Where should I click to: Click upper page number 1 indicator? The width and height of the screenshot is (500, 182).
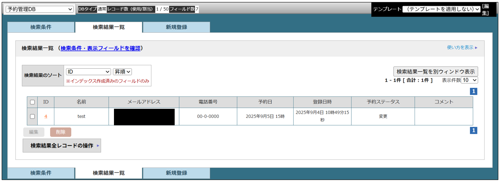tap(474, 92)
